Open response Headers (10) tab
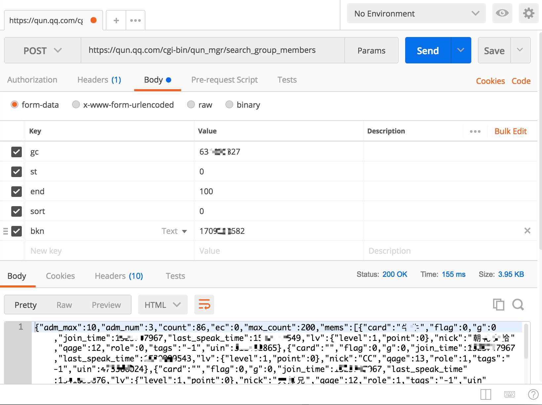The width and height of the screenshot is (542, 405). [119, 276]
